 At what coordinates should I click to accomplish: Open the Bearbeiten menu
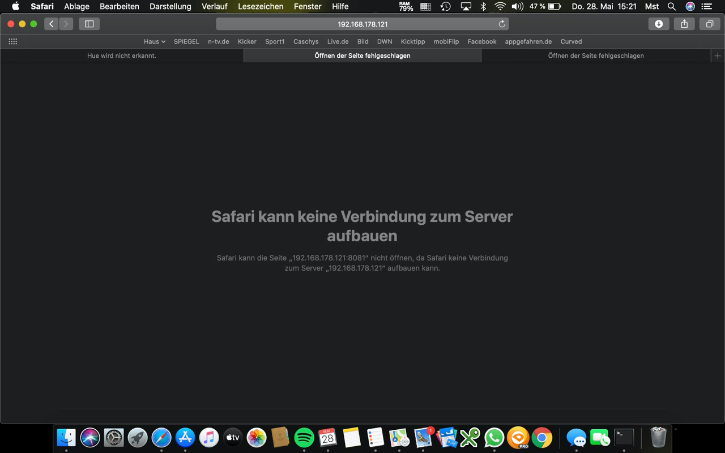[x=120, y=6]
